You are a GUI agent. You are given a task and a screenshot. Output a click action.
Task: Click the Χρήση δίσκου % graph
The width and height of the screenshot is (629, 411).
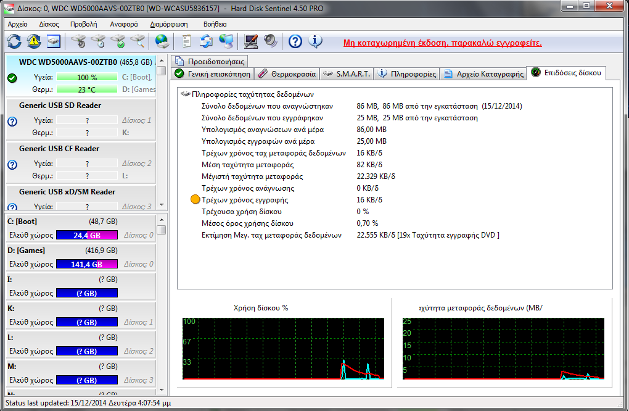283,349
